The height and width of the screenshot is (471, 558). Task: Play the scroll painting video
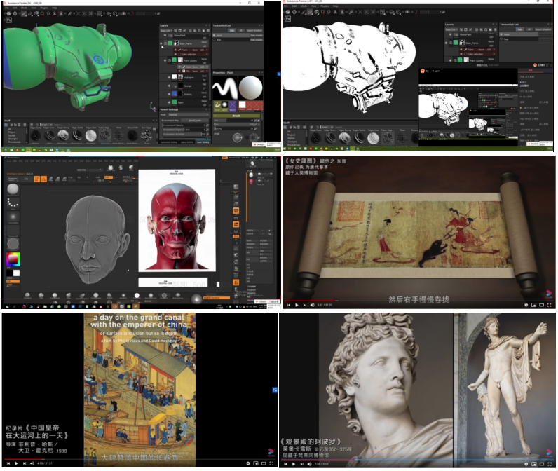pos(297,305)
